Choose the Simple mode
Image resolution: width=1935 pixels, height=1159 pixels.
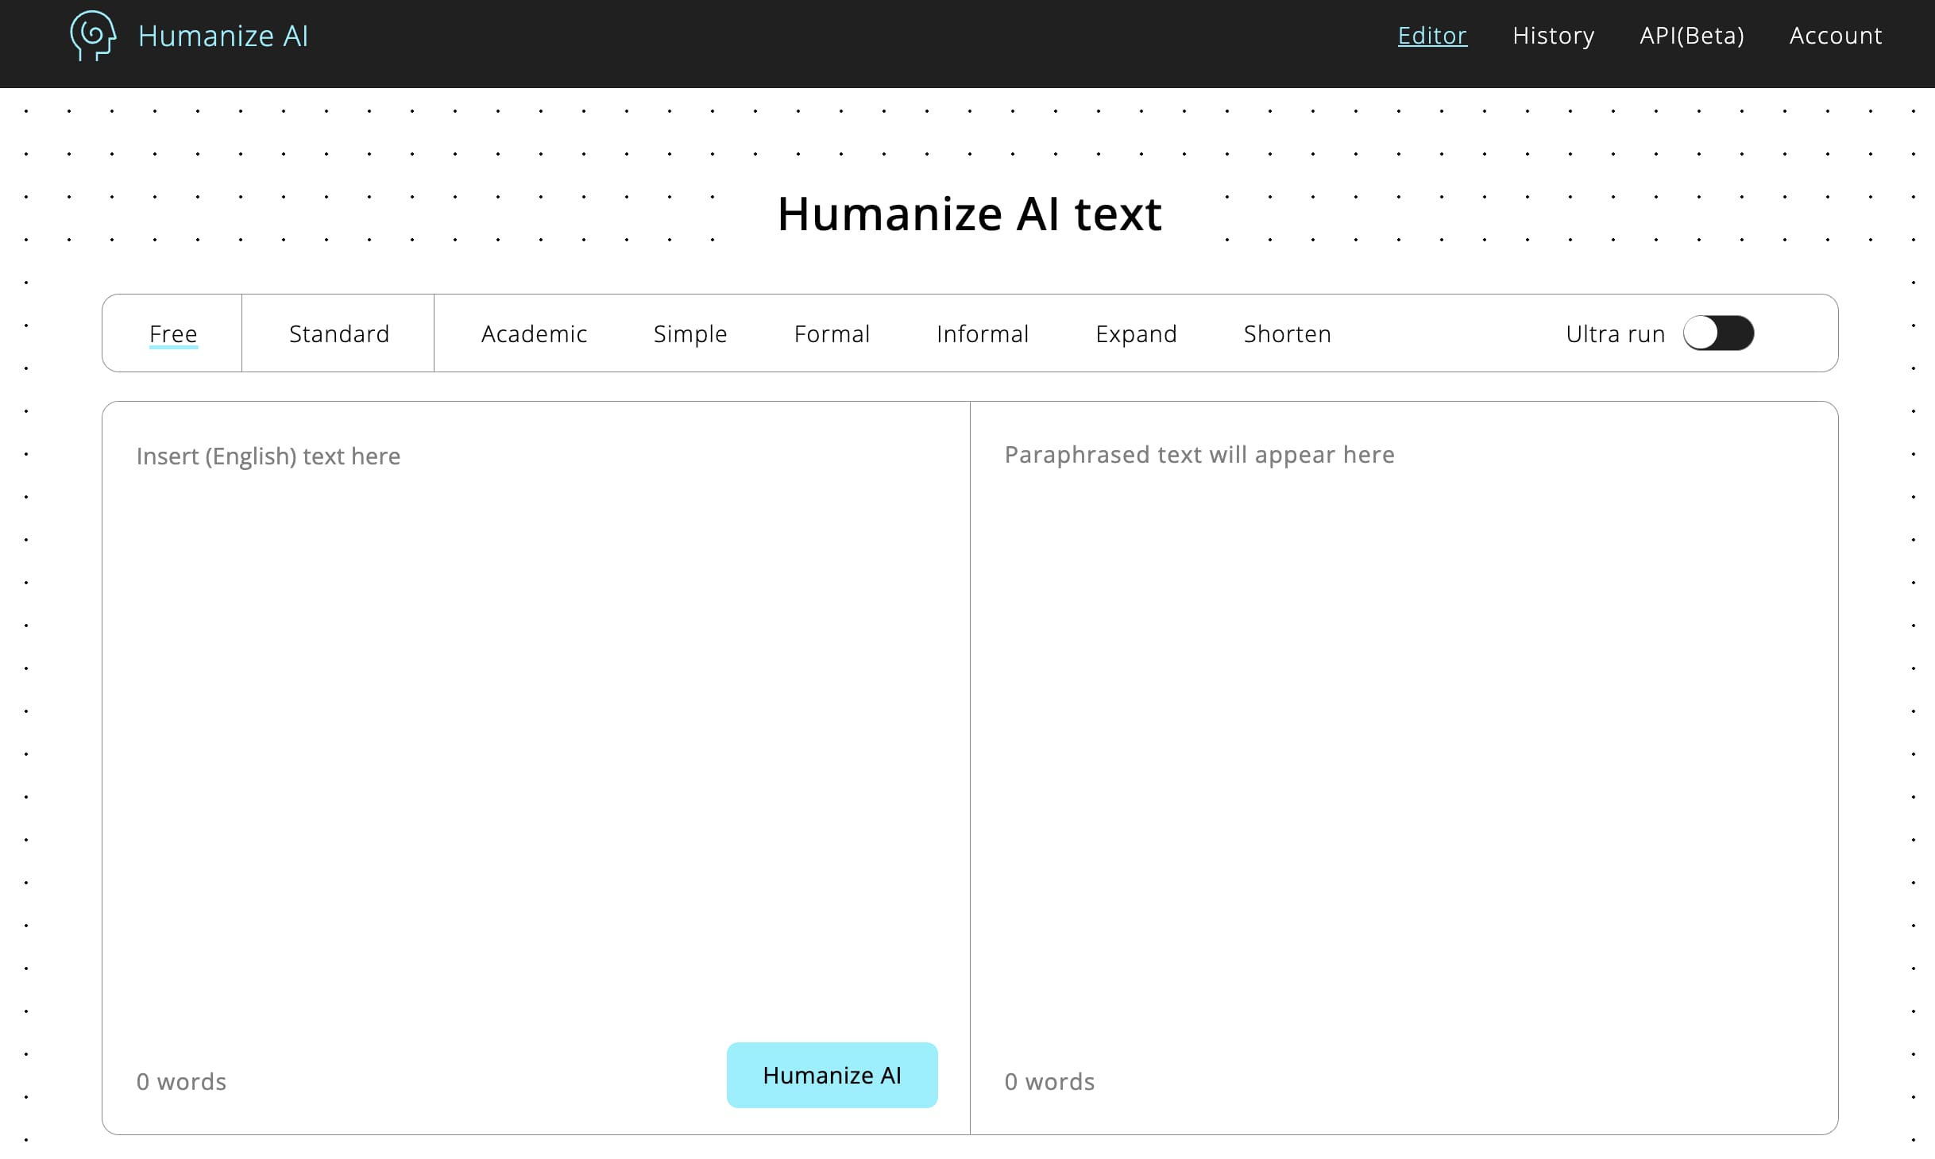[690, 333]
